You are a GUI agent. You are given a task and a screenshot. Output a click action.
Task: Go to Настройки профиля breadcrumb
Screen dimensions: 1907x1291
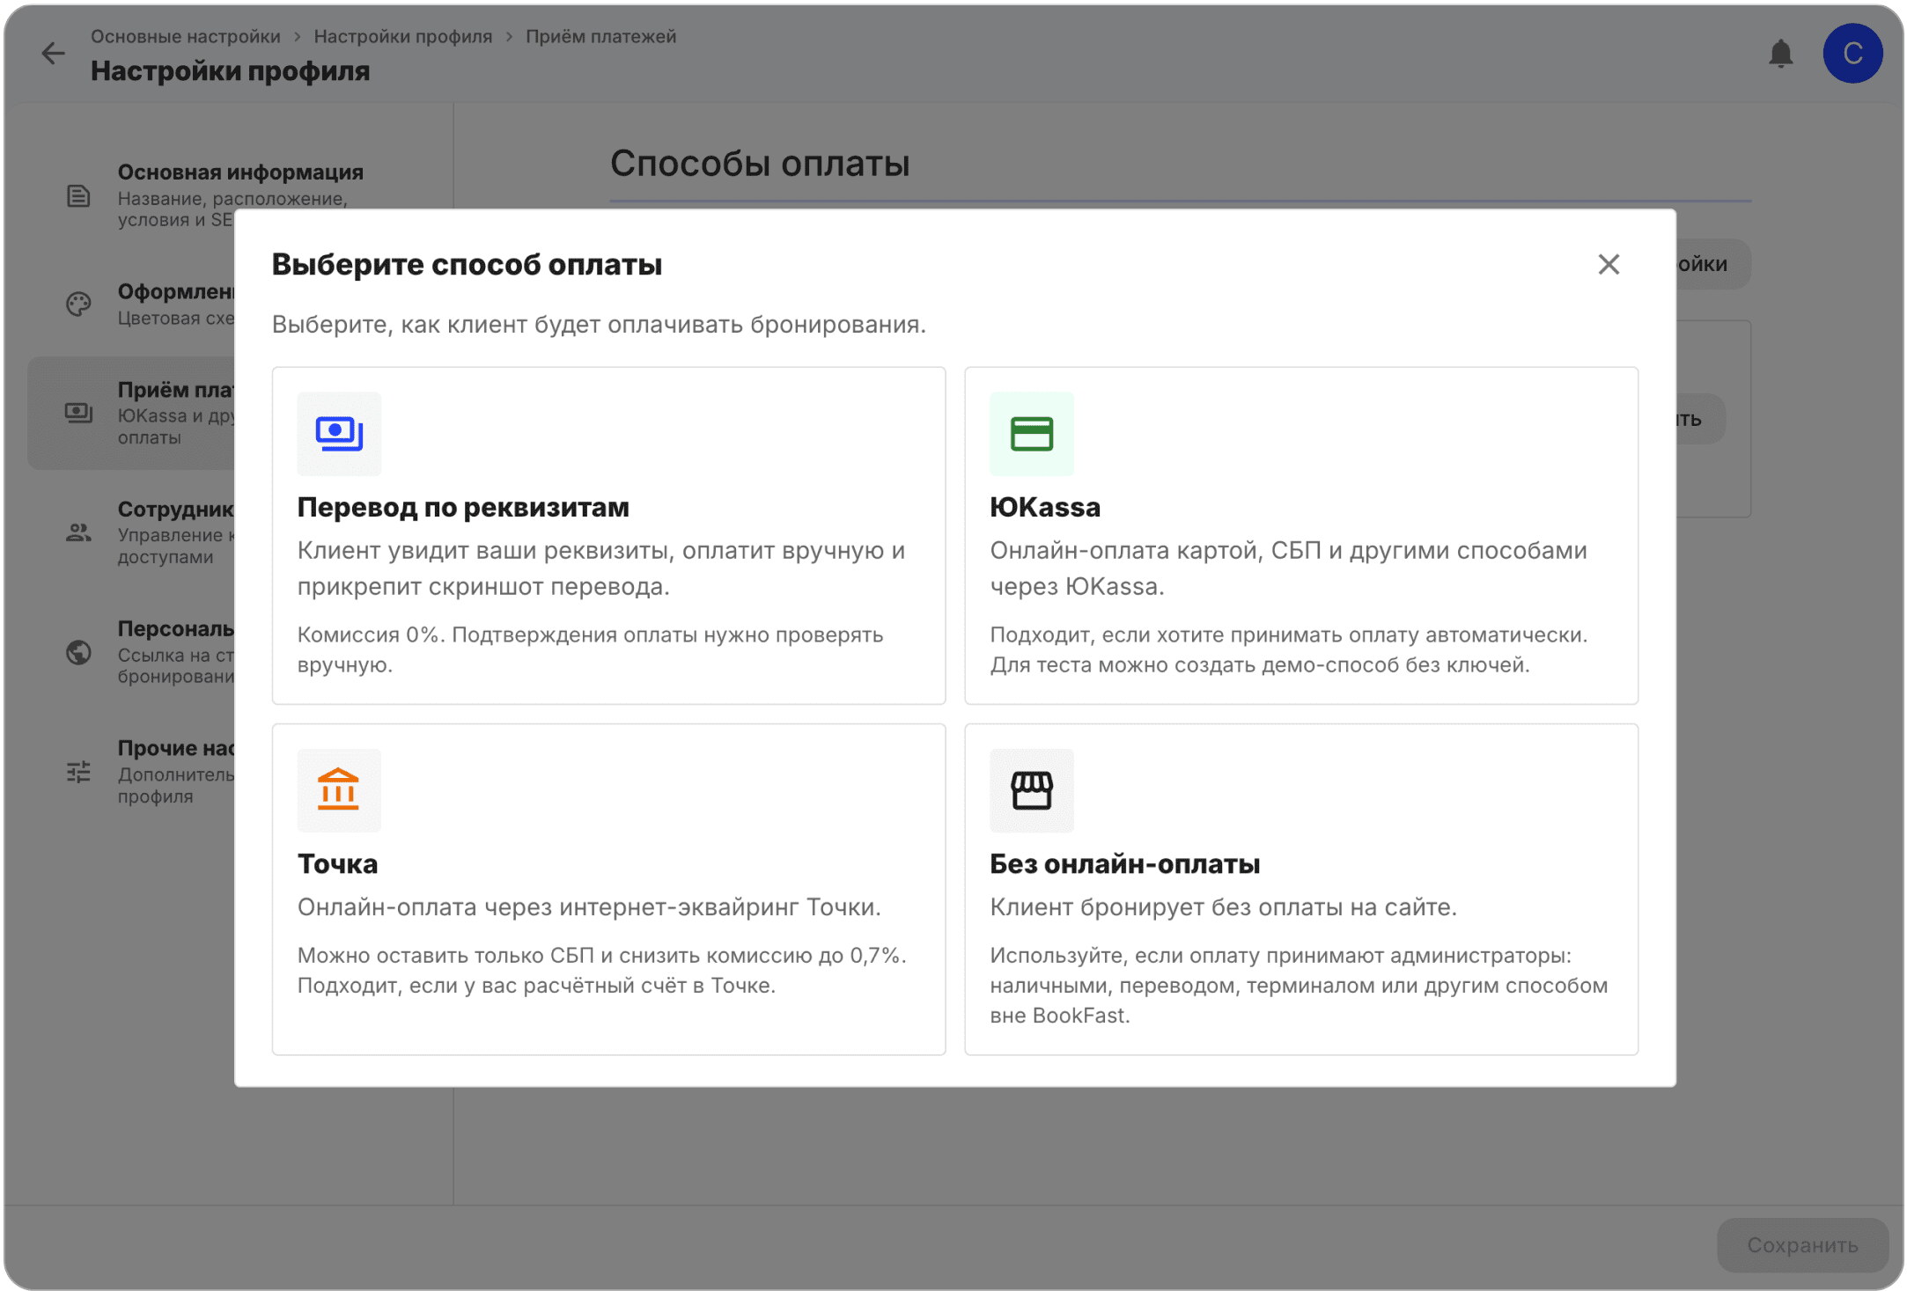[403, 36]
